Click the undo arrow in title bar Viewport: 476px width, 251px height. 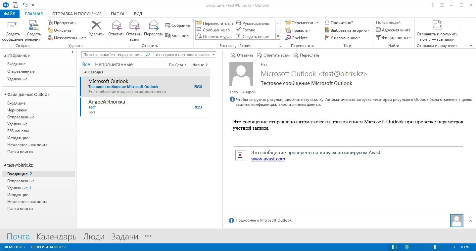pyautogui.click(x=25, y=5)
